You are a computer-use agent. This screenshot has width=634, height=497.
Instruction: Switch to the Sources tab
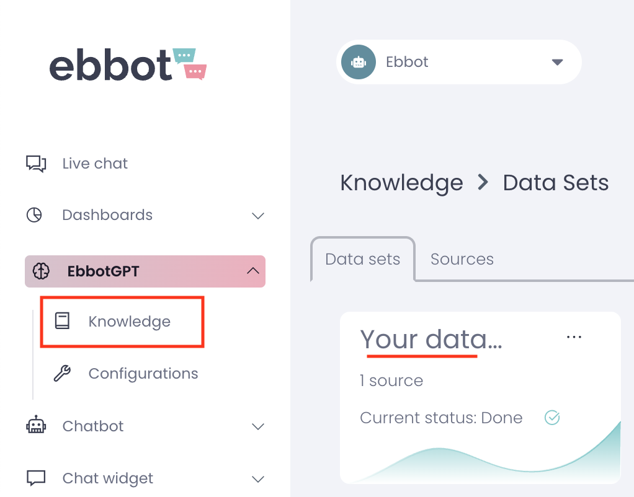click(x=462, y=259)
